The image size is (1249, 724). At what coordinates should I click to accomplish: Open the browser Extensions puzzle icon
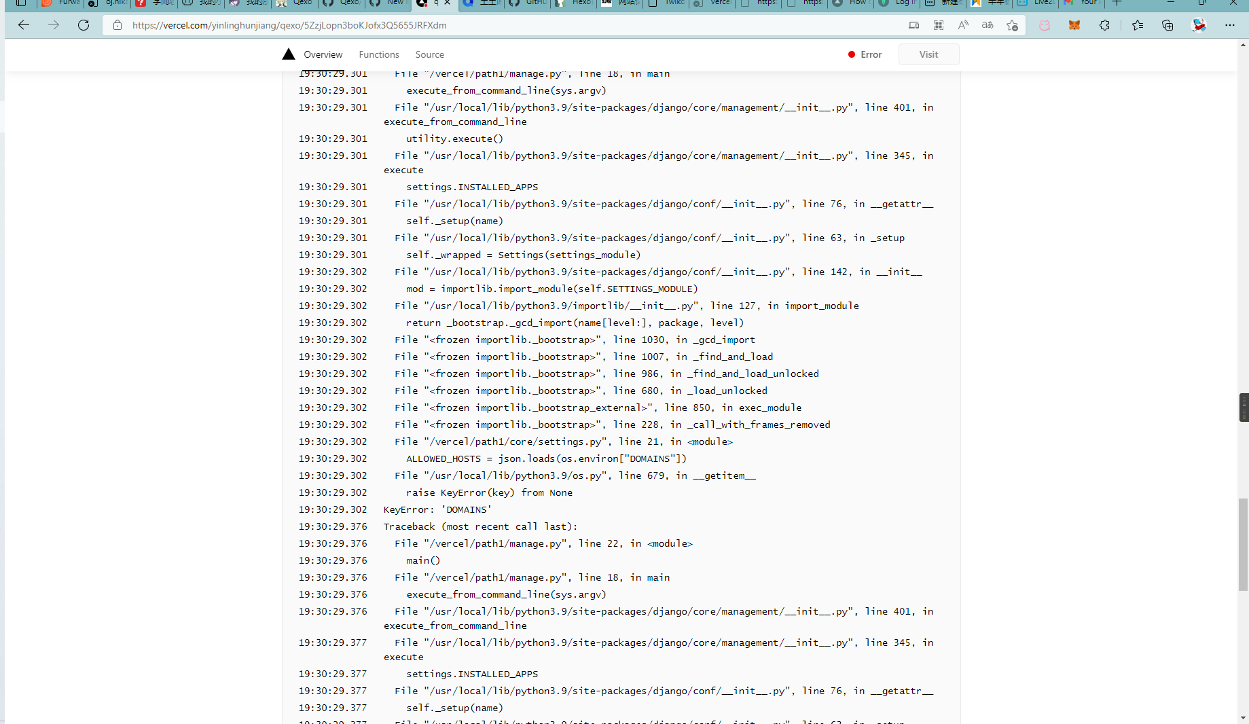pos(1105,25)
